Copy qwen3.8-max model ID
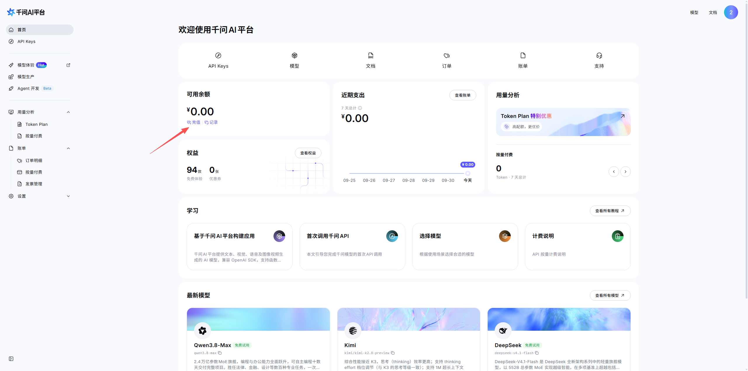This screenshot has width=748, height=371. (220, 353)
